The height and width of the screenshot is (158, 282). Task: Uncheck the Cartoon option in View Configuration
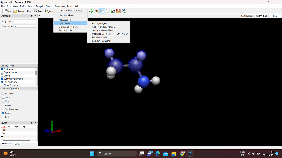[x=3, y=113]
